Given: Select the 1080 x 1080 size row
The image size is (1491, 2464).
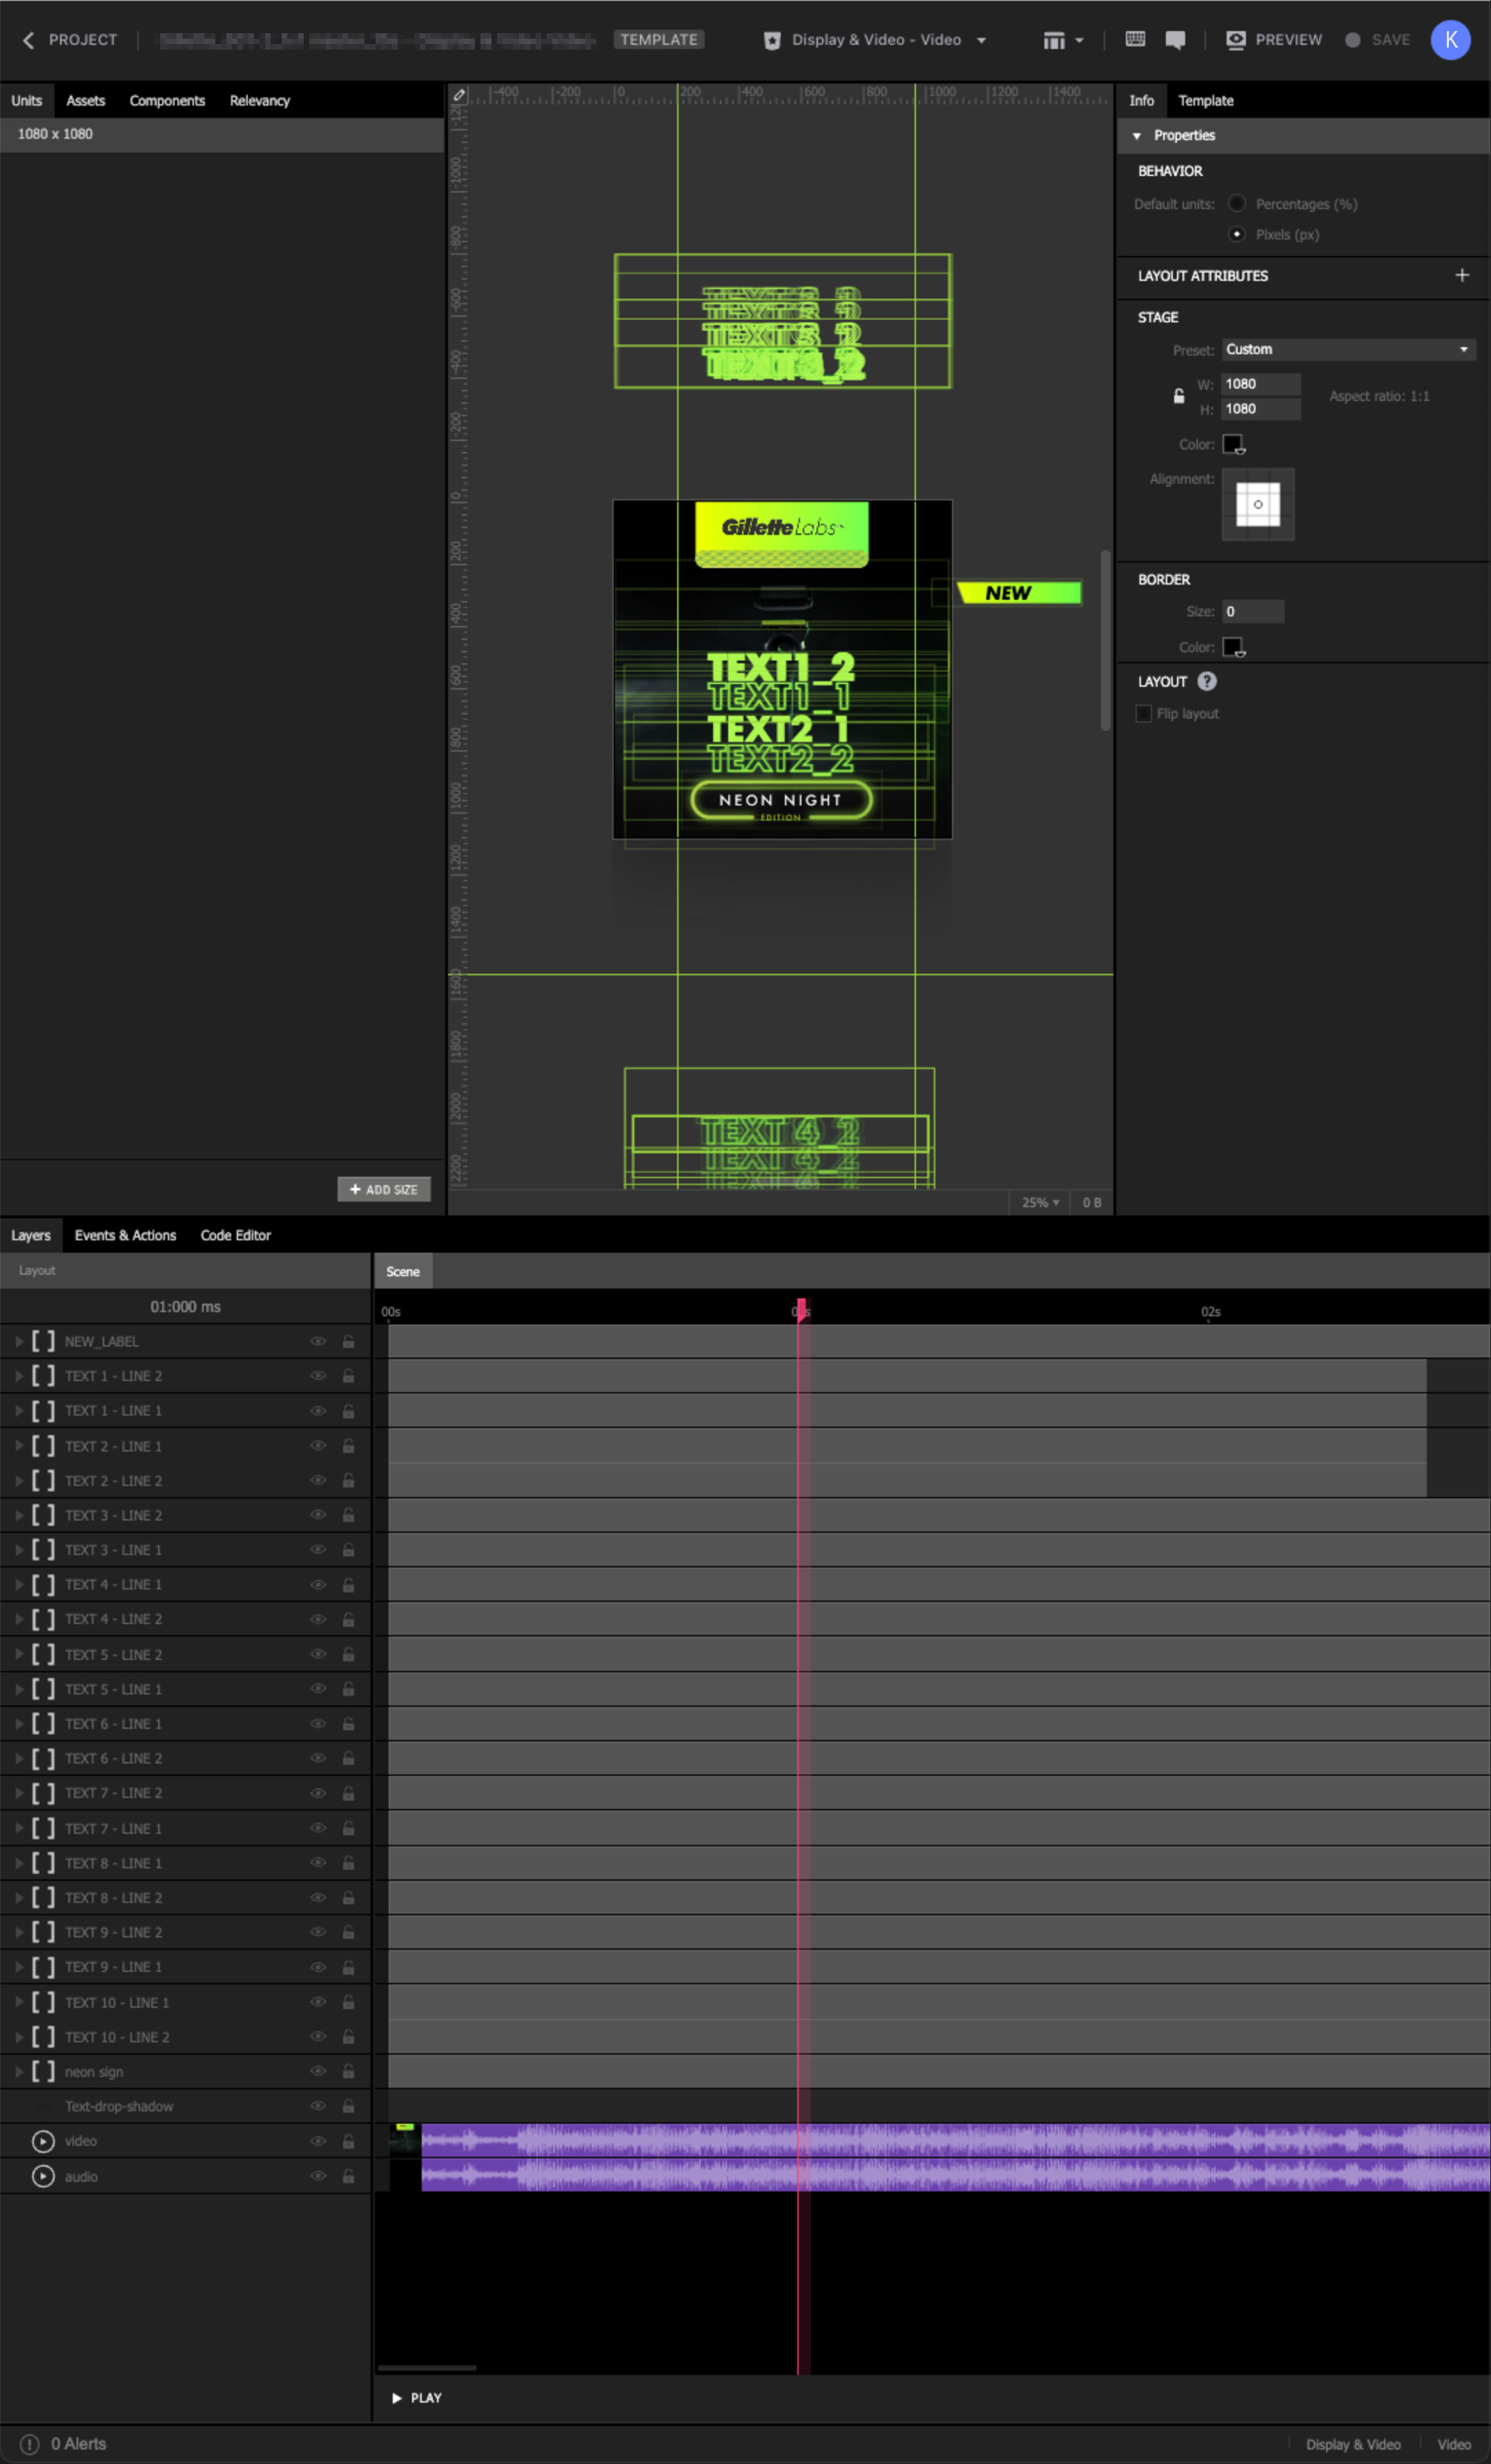Looking at the screenshot, I should 222,134.
